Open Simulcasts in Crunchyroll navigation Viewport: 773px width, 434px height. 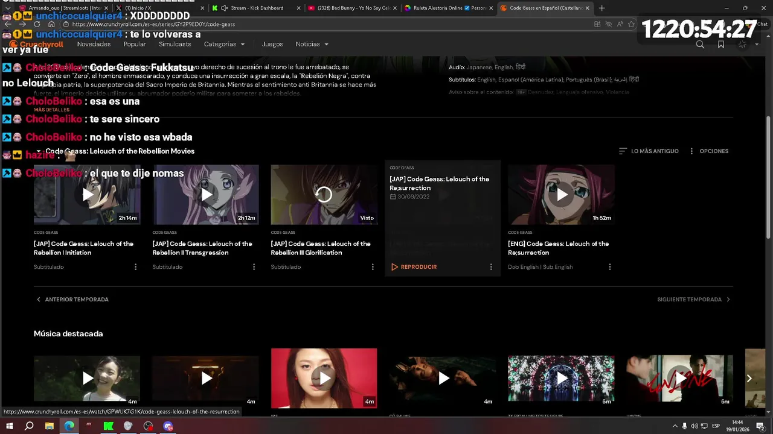coord(175,44)
